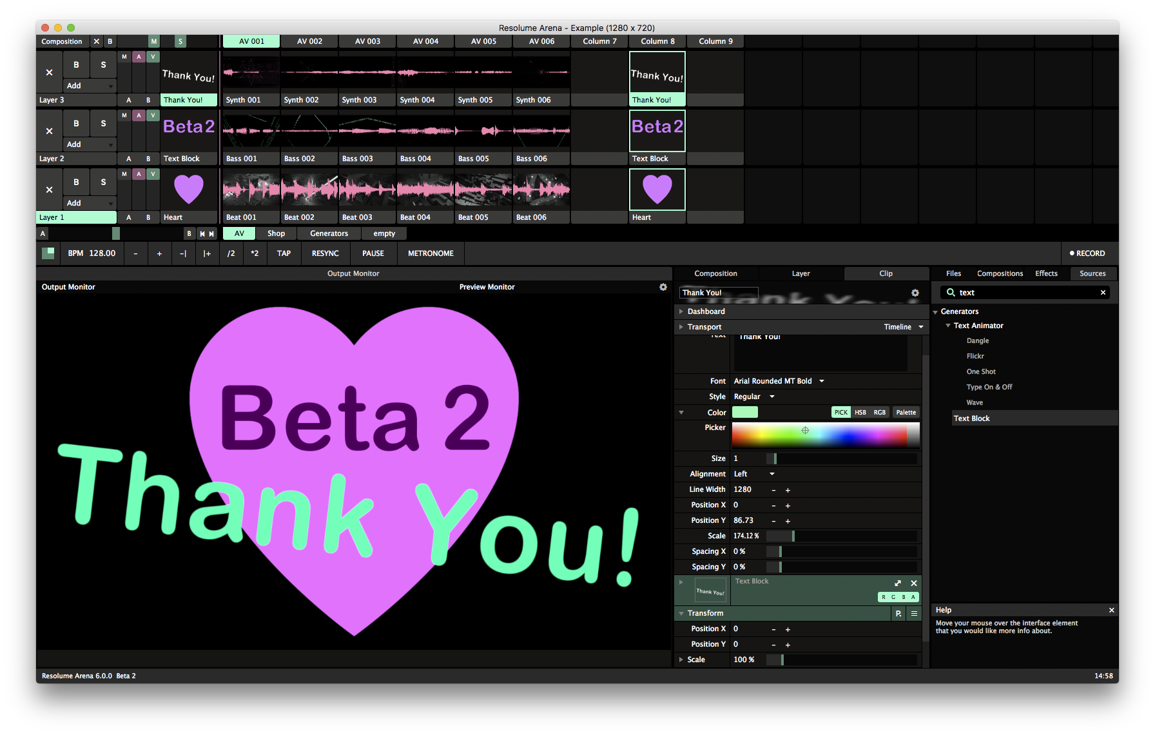Open the Alignment dropdown set to Left
The width and height of the screenshot is (1155, 735).
point(754,474)
